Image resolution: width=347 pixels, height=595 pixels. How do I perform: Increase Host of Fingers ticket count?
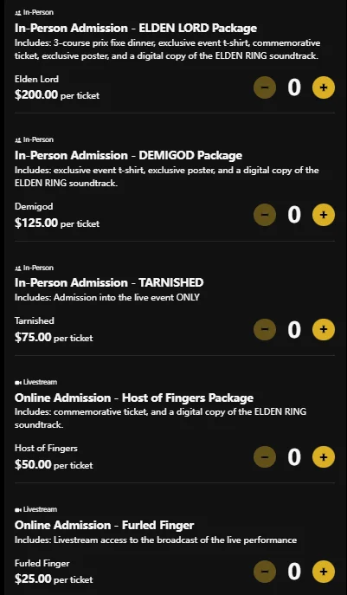pos(323,457)
